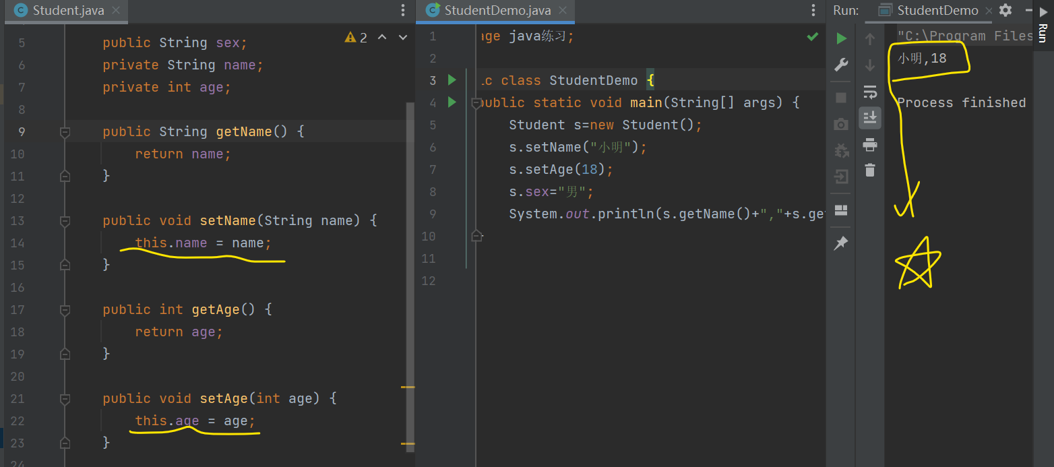The height and width of the screenshot is (467, 1054).
Task: Close the StudentDemo run tab
Action: pyautogui.click(x=989, y=11)
